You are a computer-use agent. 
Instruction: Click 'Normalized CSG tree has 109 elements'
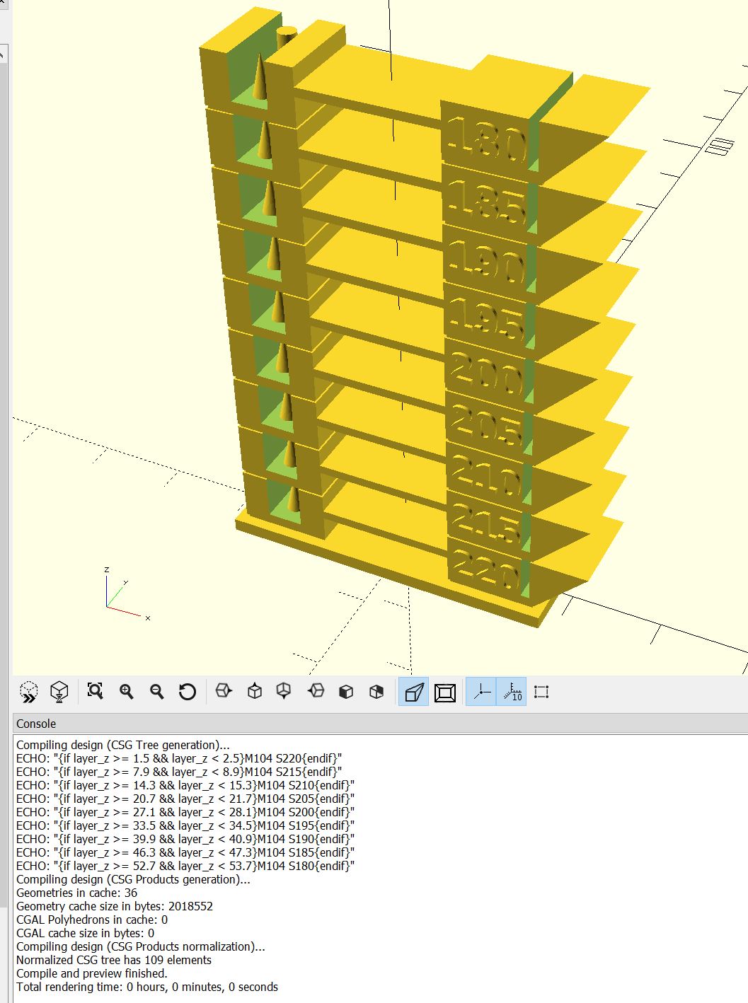pos(114,960)
